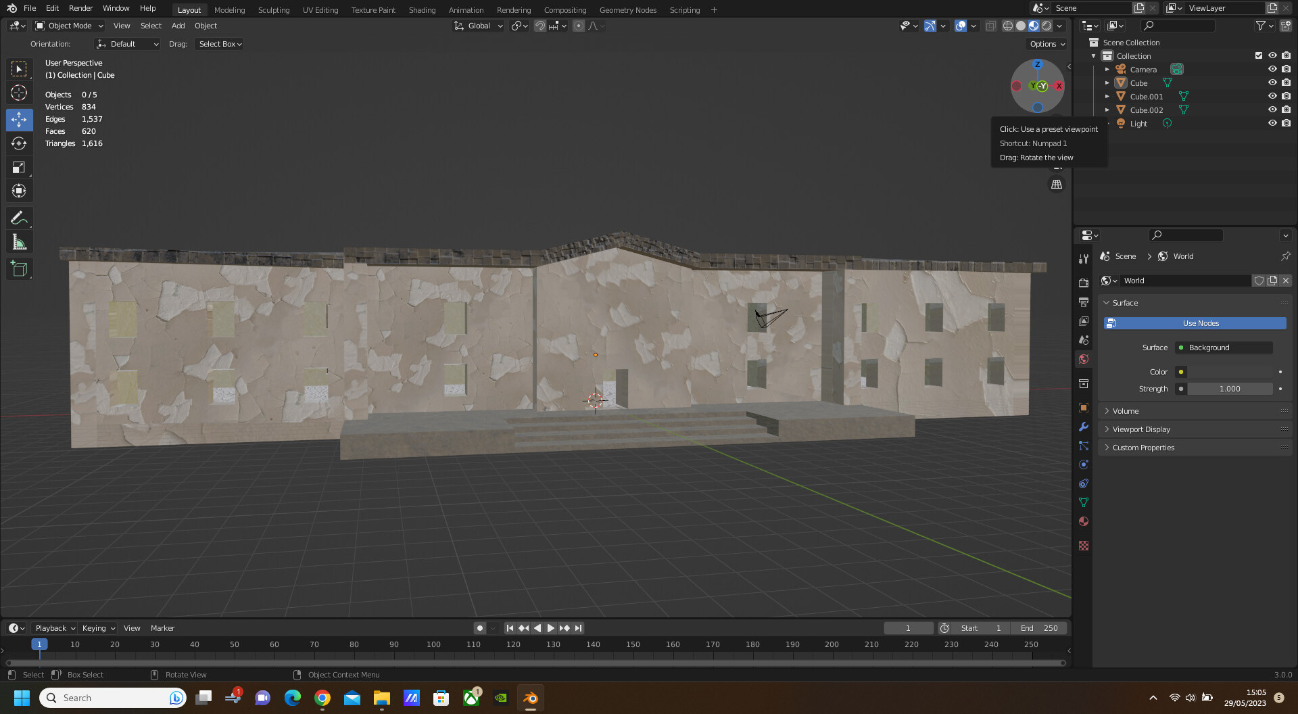Screen dimensions: 1298x714
Task: Select the Measure tool
Action: click(19, 242)
